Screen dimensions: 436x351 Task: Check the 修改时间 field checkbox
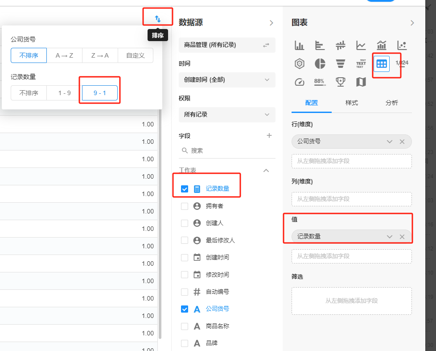(185, 275)
